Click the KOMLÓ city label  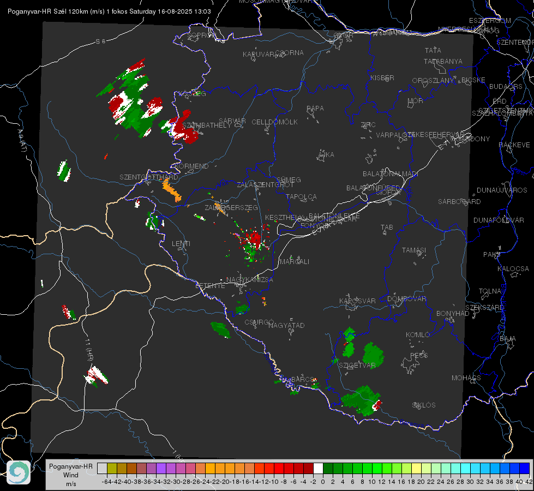[x=418, y=335]
